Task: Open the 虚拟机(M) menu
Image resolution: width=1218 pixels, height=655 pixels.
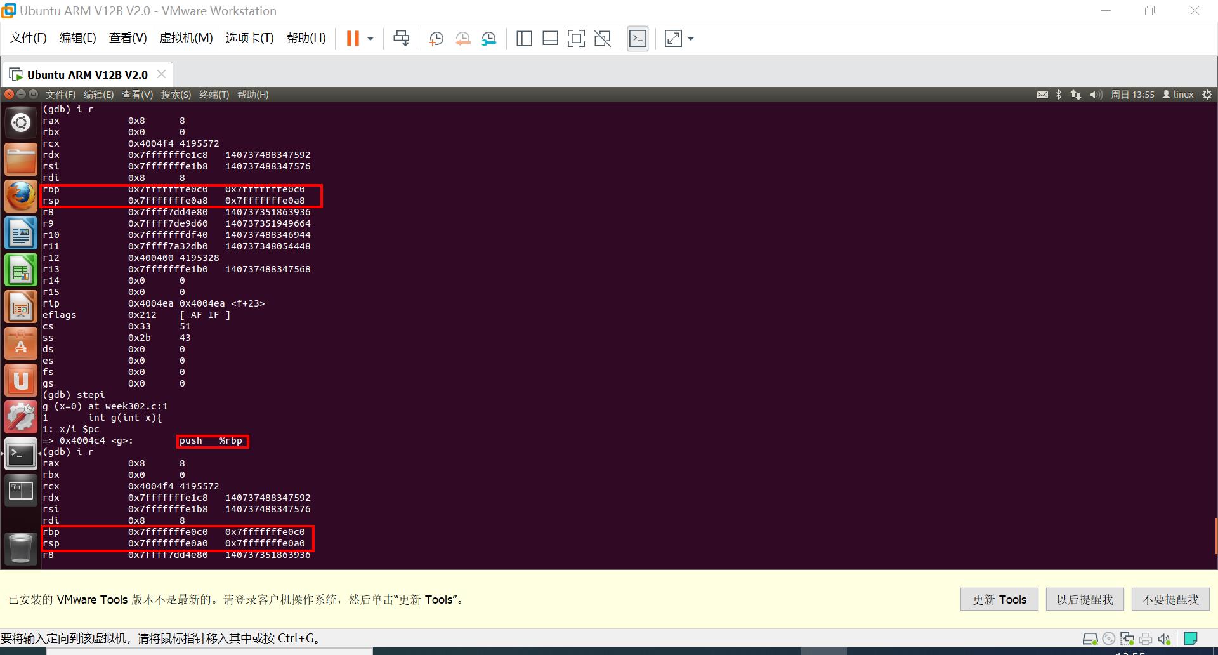Action: [x=186, y=38]
